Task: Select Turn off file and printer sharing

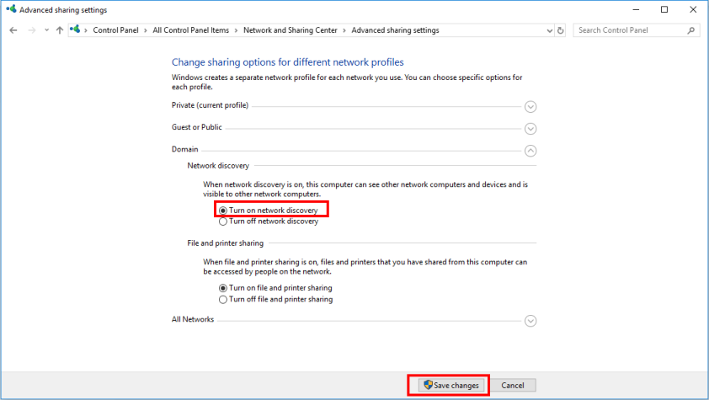Action: pos(223,299)
